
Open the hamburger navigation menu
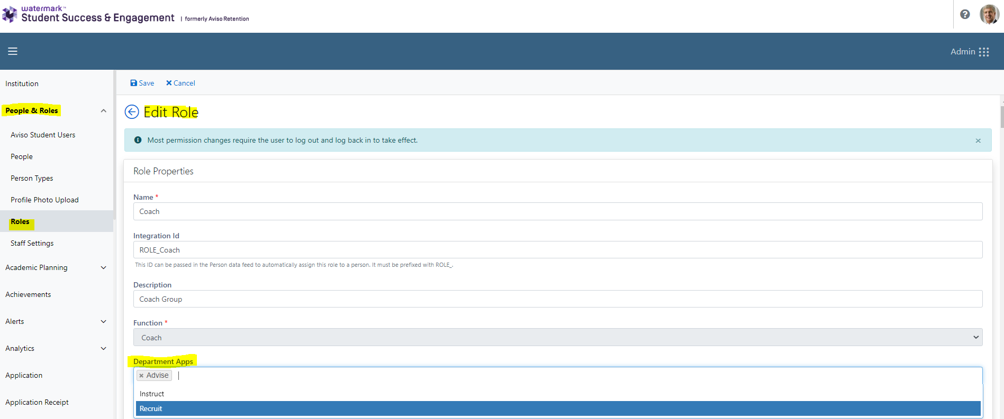(x=13, y=51)
